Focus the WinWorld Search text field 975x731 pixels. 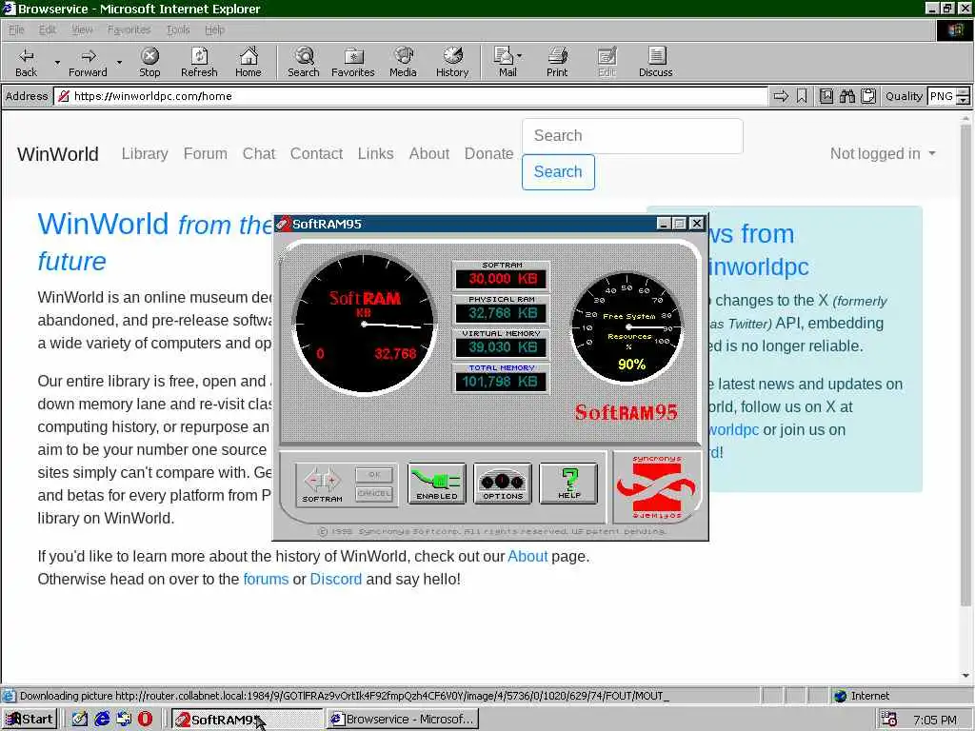[x=632, y=136]
